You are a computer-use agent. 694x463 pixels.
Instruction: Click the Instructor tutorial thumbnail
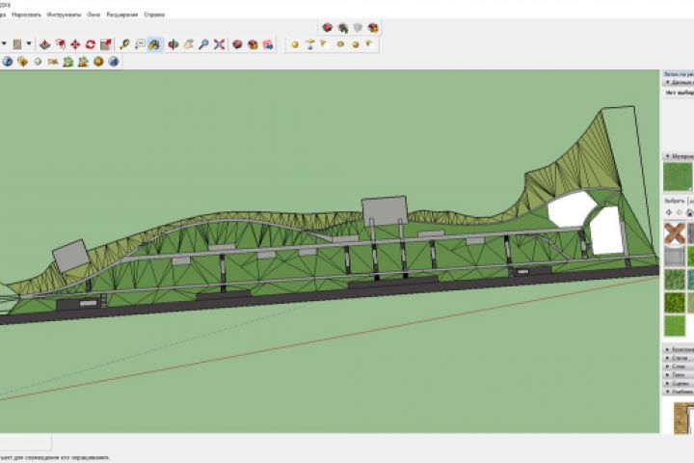[x=683, y=419]
